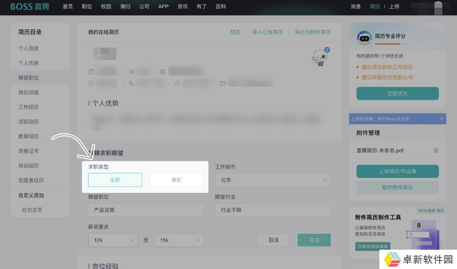The image size is (457, 269).
Task: Click 制作附件简历 button
Action: point(397,187)
